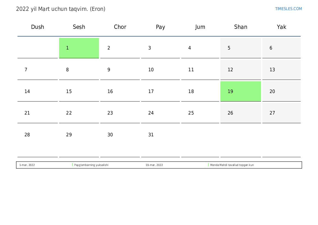
Task: Click the calendar title for March 2022
Action: point(61,9)
